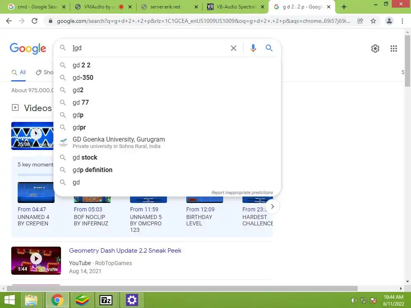Clear the search box with the X

[234, 48]
